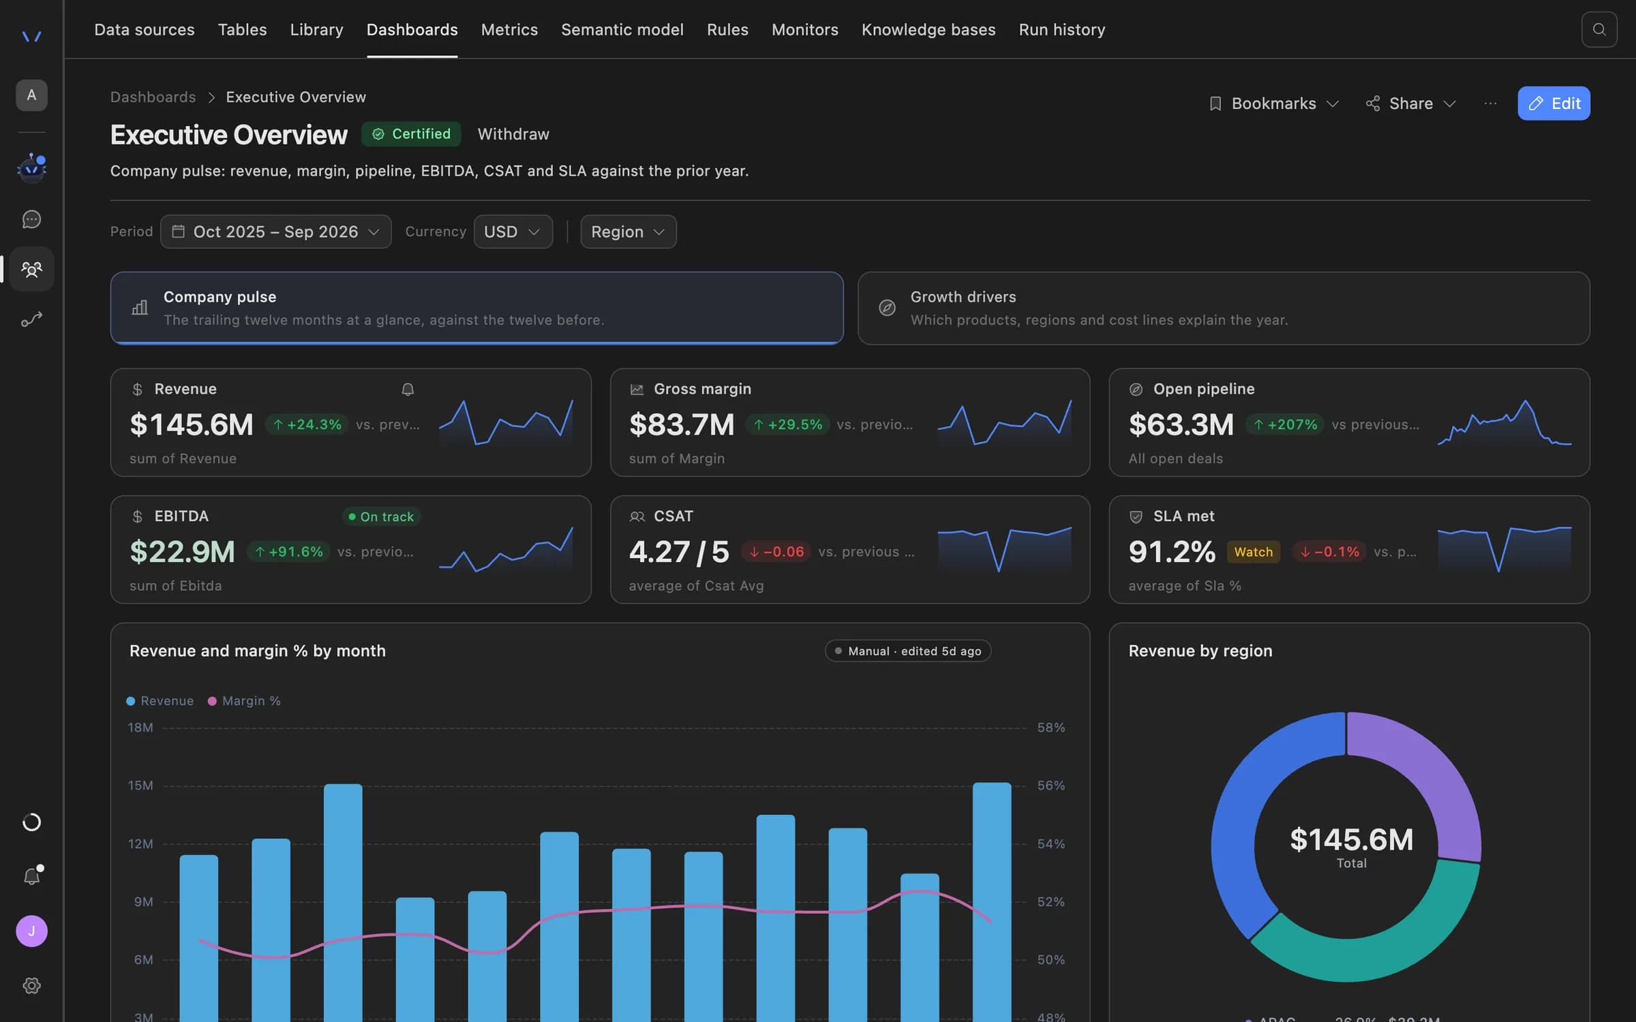
Task: Open the Semantic model tab
Action: (622, 30)
